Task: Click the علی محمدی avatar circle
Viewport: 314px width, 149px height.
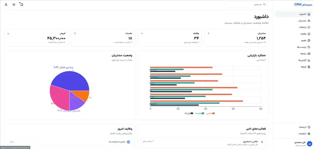Action: point(309,144)
